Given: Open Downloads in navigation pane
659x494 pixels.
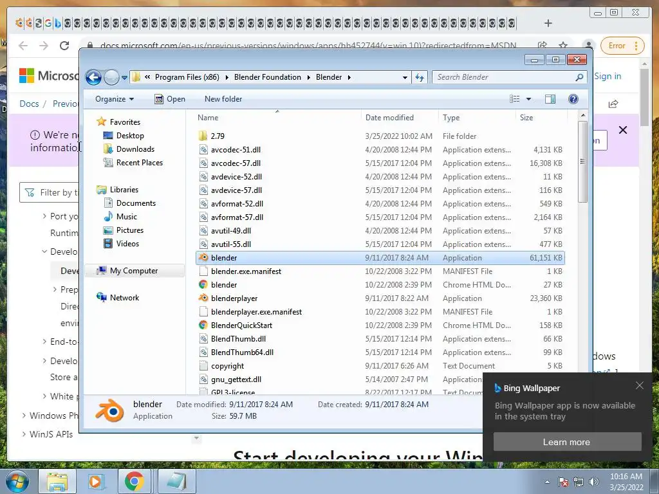Looking at the screenshot, I should point(135,149).
